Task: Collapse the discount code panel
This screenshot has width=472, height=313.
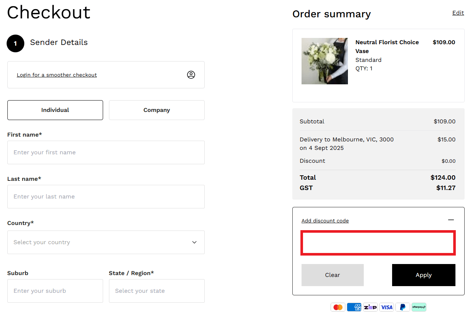Action: [451, 220]
